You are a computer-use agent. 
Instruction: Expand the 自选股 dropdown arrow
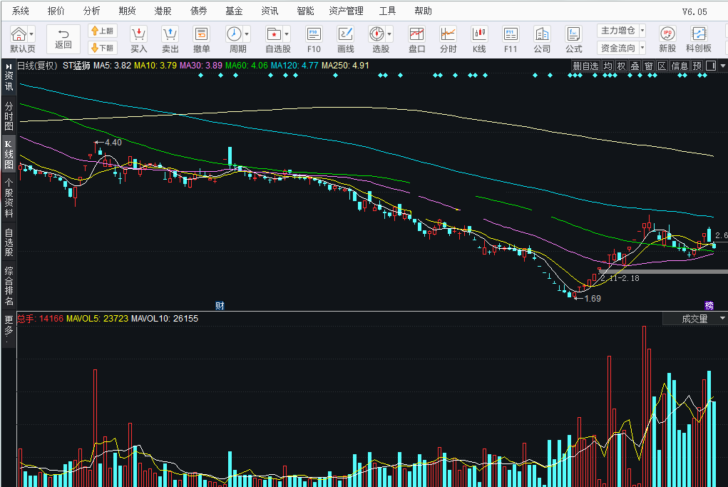coord(287,34)
